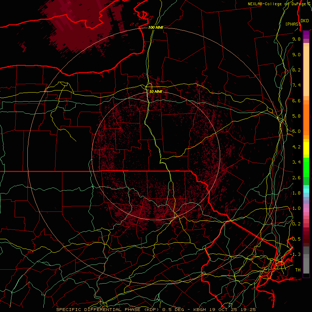Click the 8.2 value on the color scale

pos(296,70)
